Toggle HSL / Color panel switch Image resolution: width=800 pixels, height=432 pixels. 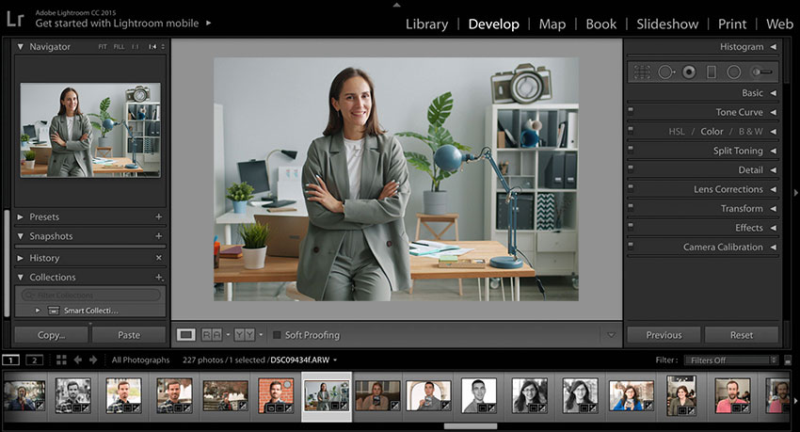[631, 129]
